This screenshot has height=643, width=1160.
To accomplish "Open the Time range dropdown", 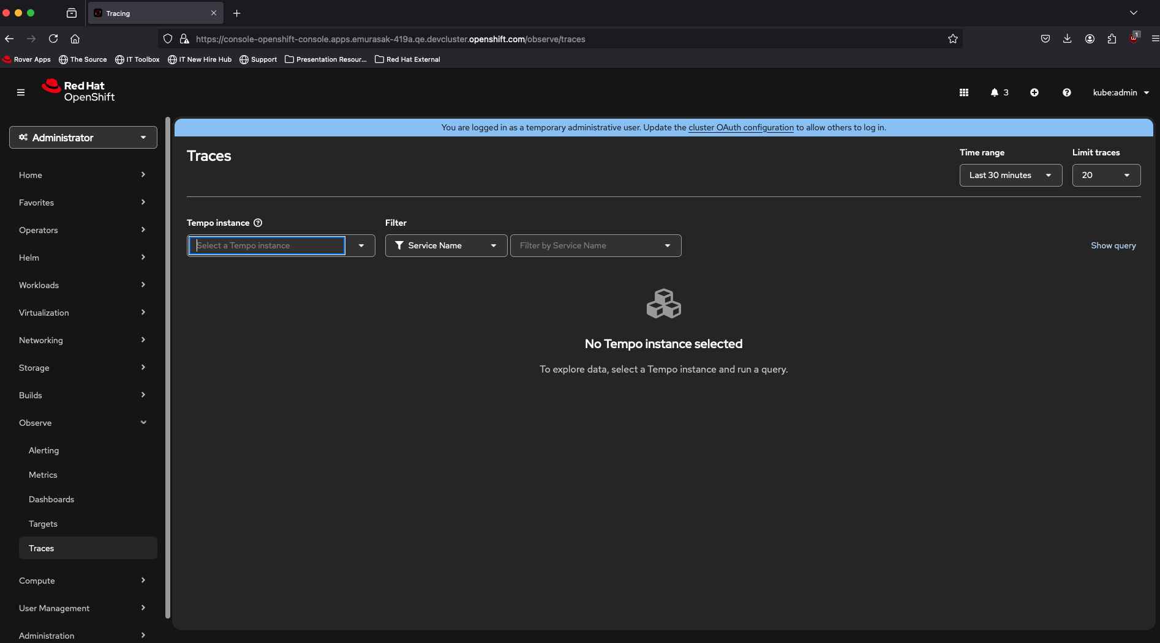I will (1011, 175).
